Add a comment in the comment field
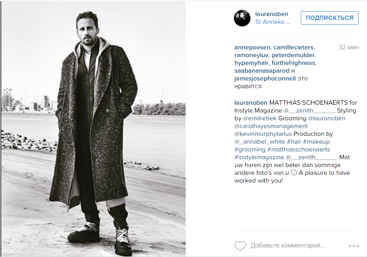 coord(288,245)
